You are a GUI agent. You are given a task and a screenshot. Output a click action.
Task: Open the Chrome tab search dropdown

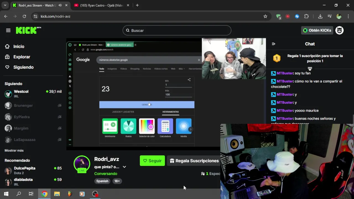coord(5,5)
